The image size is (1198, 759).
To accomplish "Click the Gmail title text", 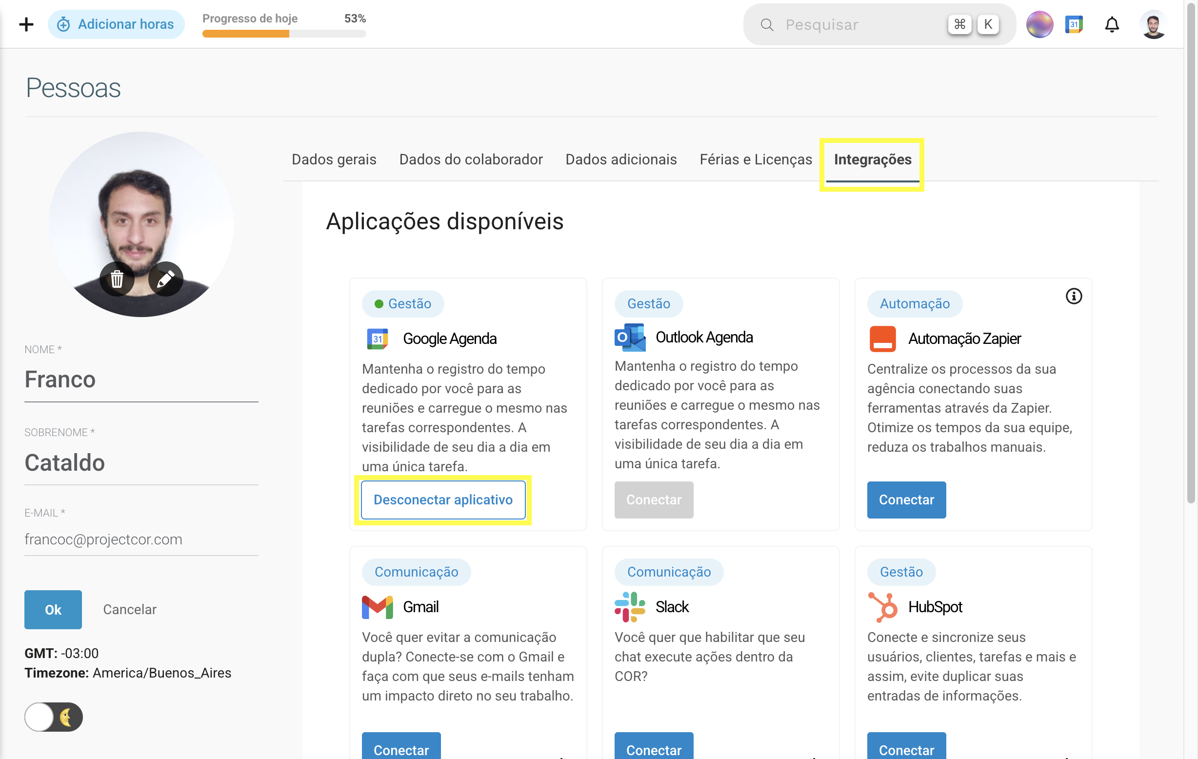I will click(420, 607).
